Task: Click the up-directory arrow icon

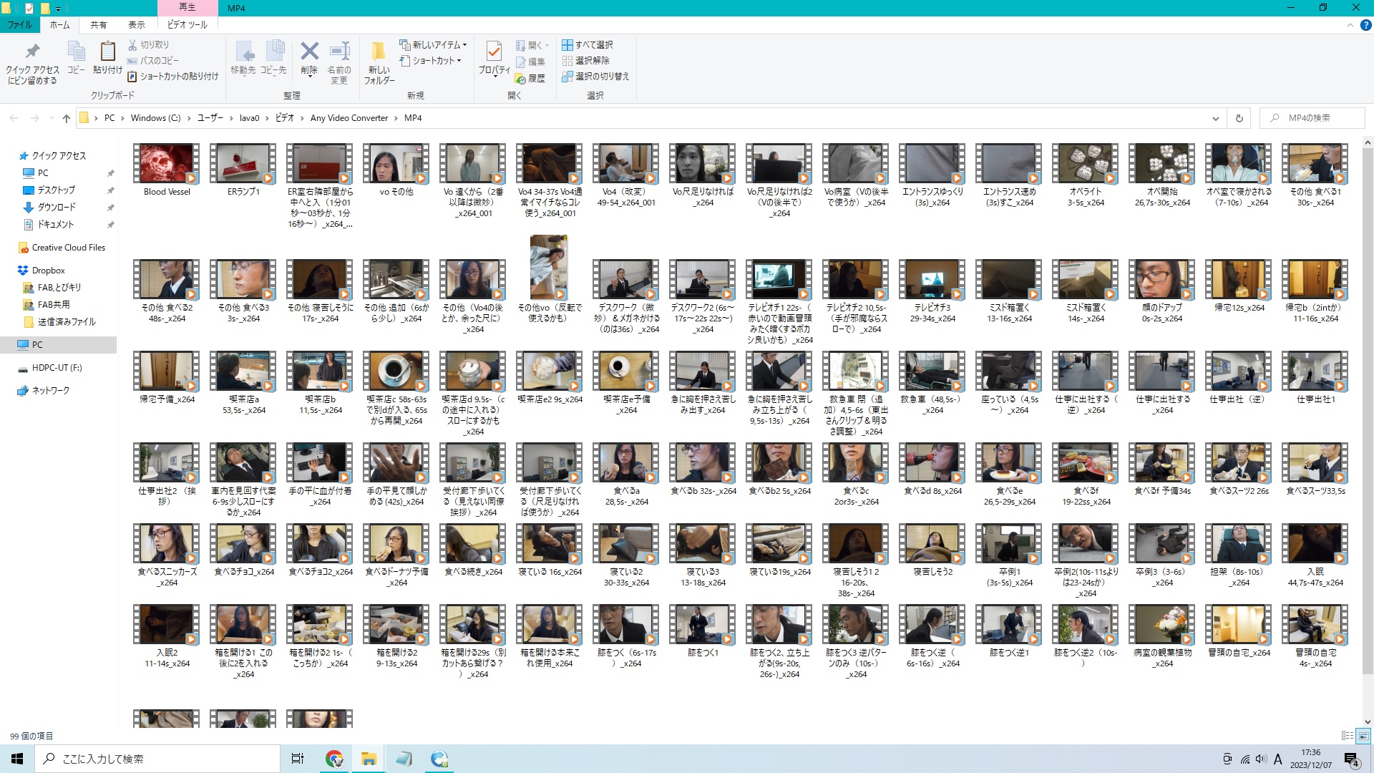Action: (67, 118)
